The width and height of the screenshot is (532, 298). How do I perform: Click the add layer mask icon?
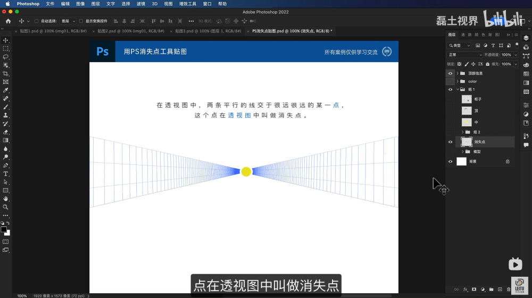[474, 290]
